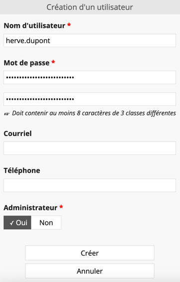Focus the password confirmation field
180x282 pixels.
90,99
